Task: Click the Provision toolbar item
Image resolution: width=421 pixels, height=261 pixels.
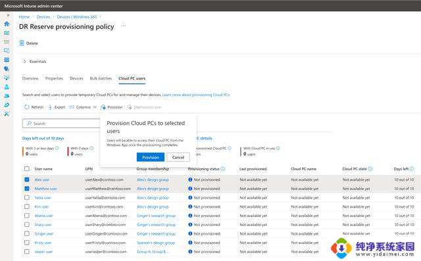Action: 112,107
